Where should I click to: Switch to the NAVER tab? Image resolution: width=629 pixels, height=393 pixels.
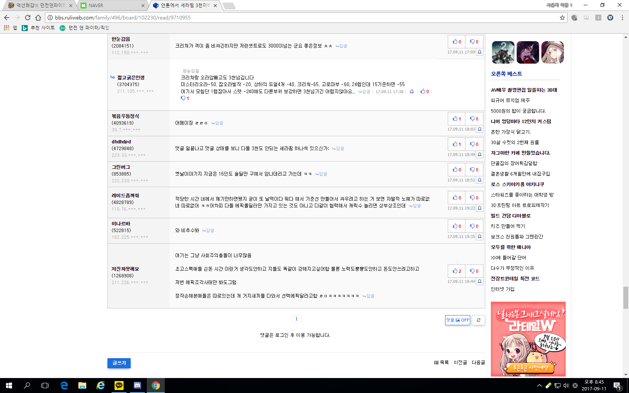111,6
